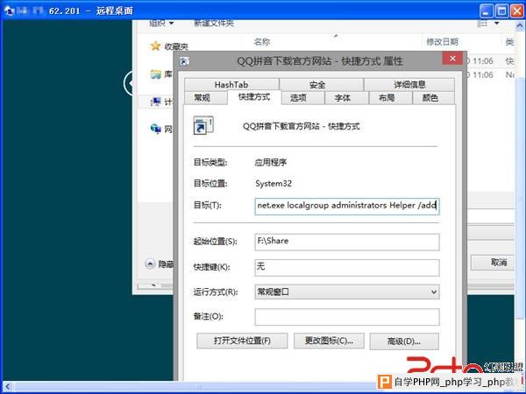Click the 起始位置(S) field containing F:\Share
526x394 pixels.
click(x=347, y=242)
